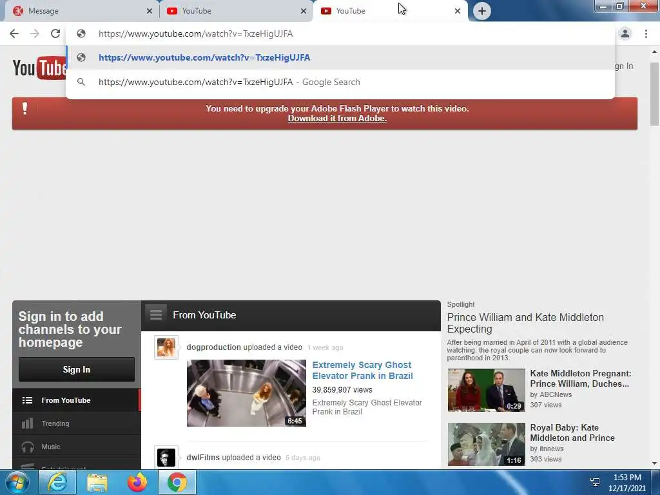Open the Windows Start menu
The image size is (660, 495).
17,482
